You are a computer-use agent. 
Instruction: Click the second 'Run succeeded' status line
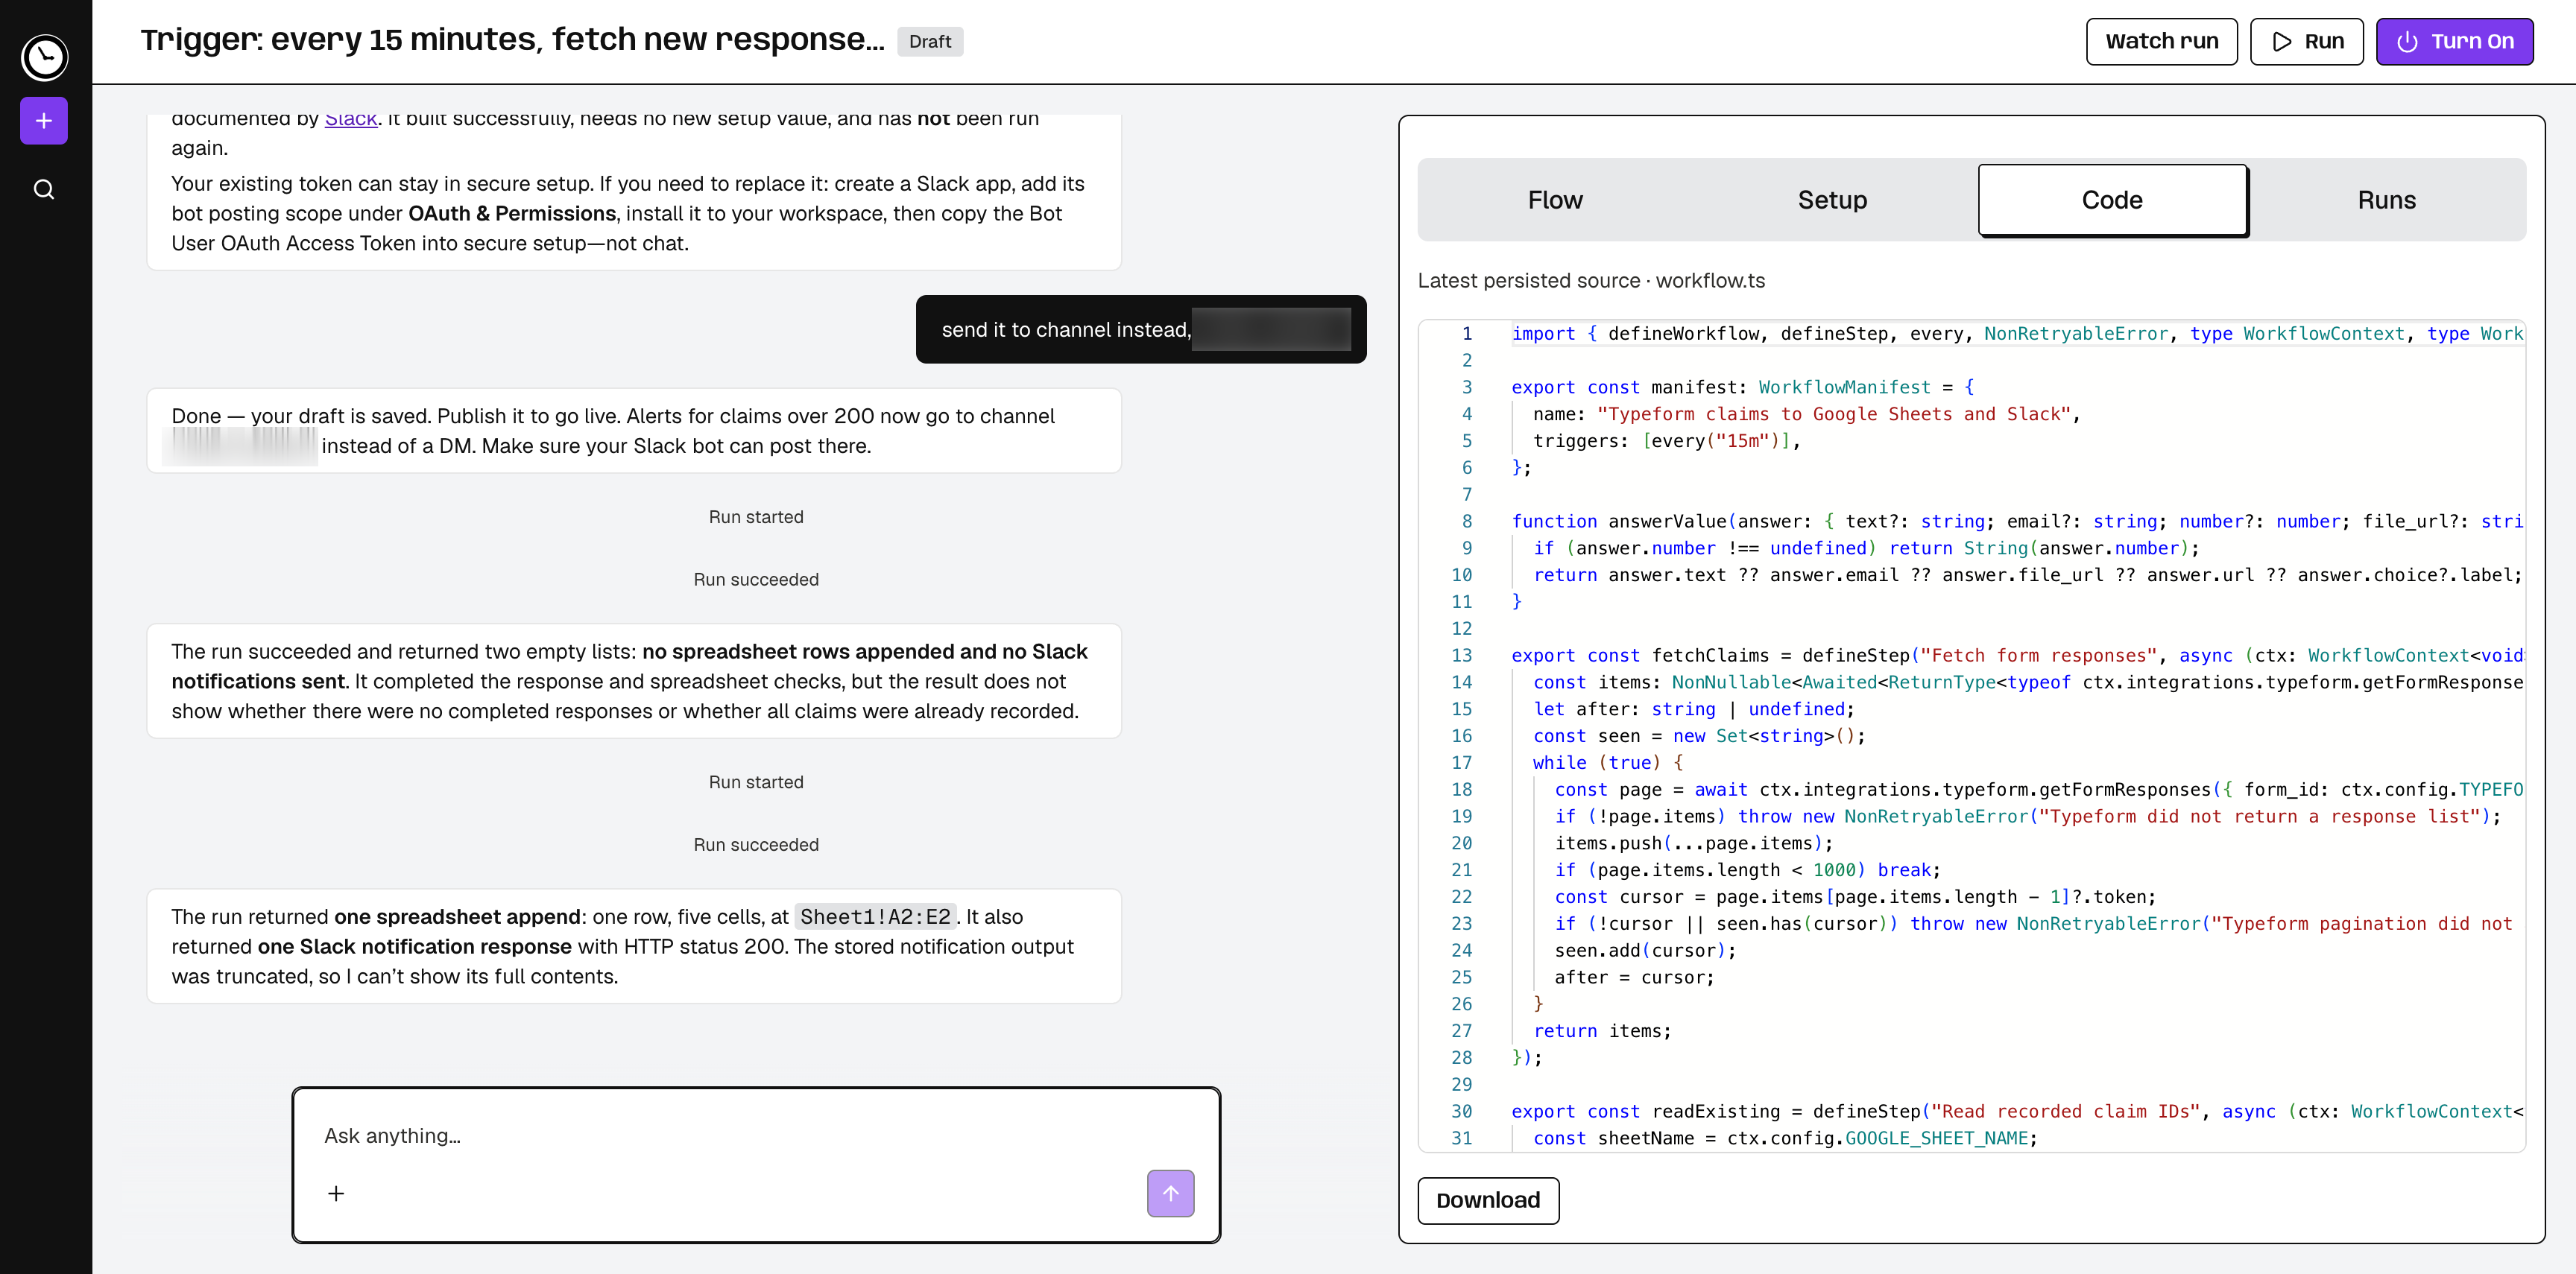point(756,844)
